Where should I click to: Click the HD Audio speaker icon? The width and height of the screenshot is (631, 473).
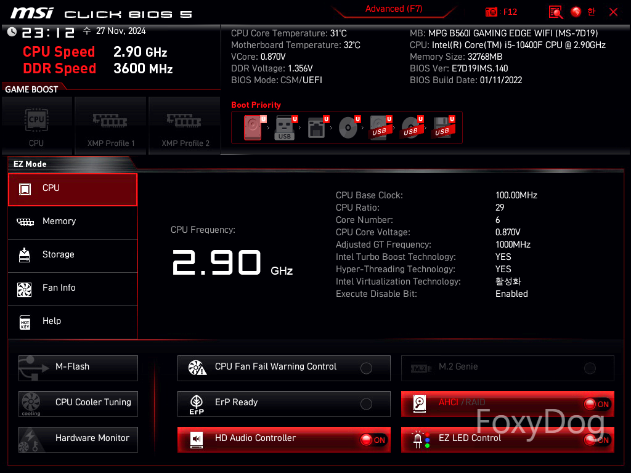pos(197,440)
